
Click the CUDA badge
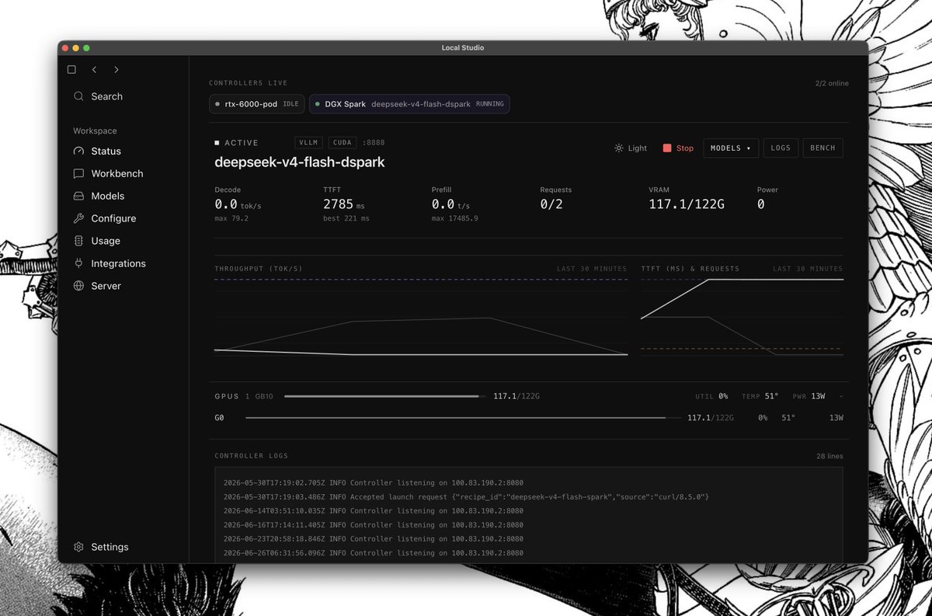343,143
